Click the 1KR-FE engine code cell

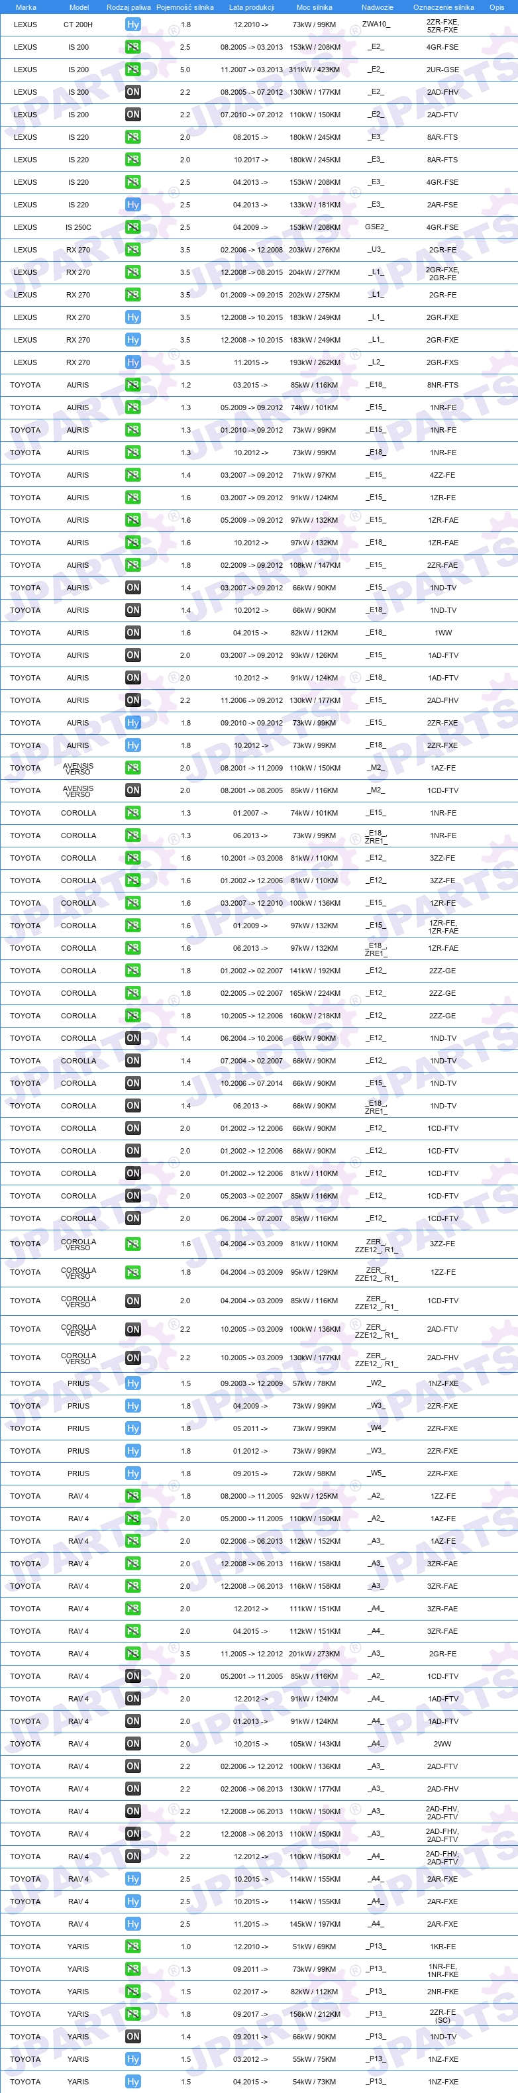tap(442, 1947)
